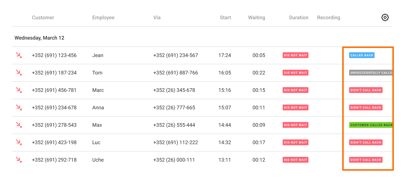
Task: Click Did Not Wait badge in Jean's row
Action: (295, 55)
